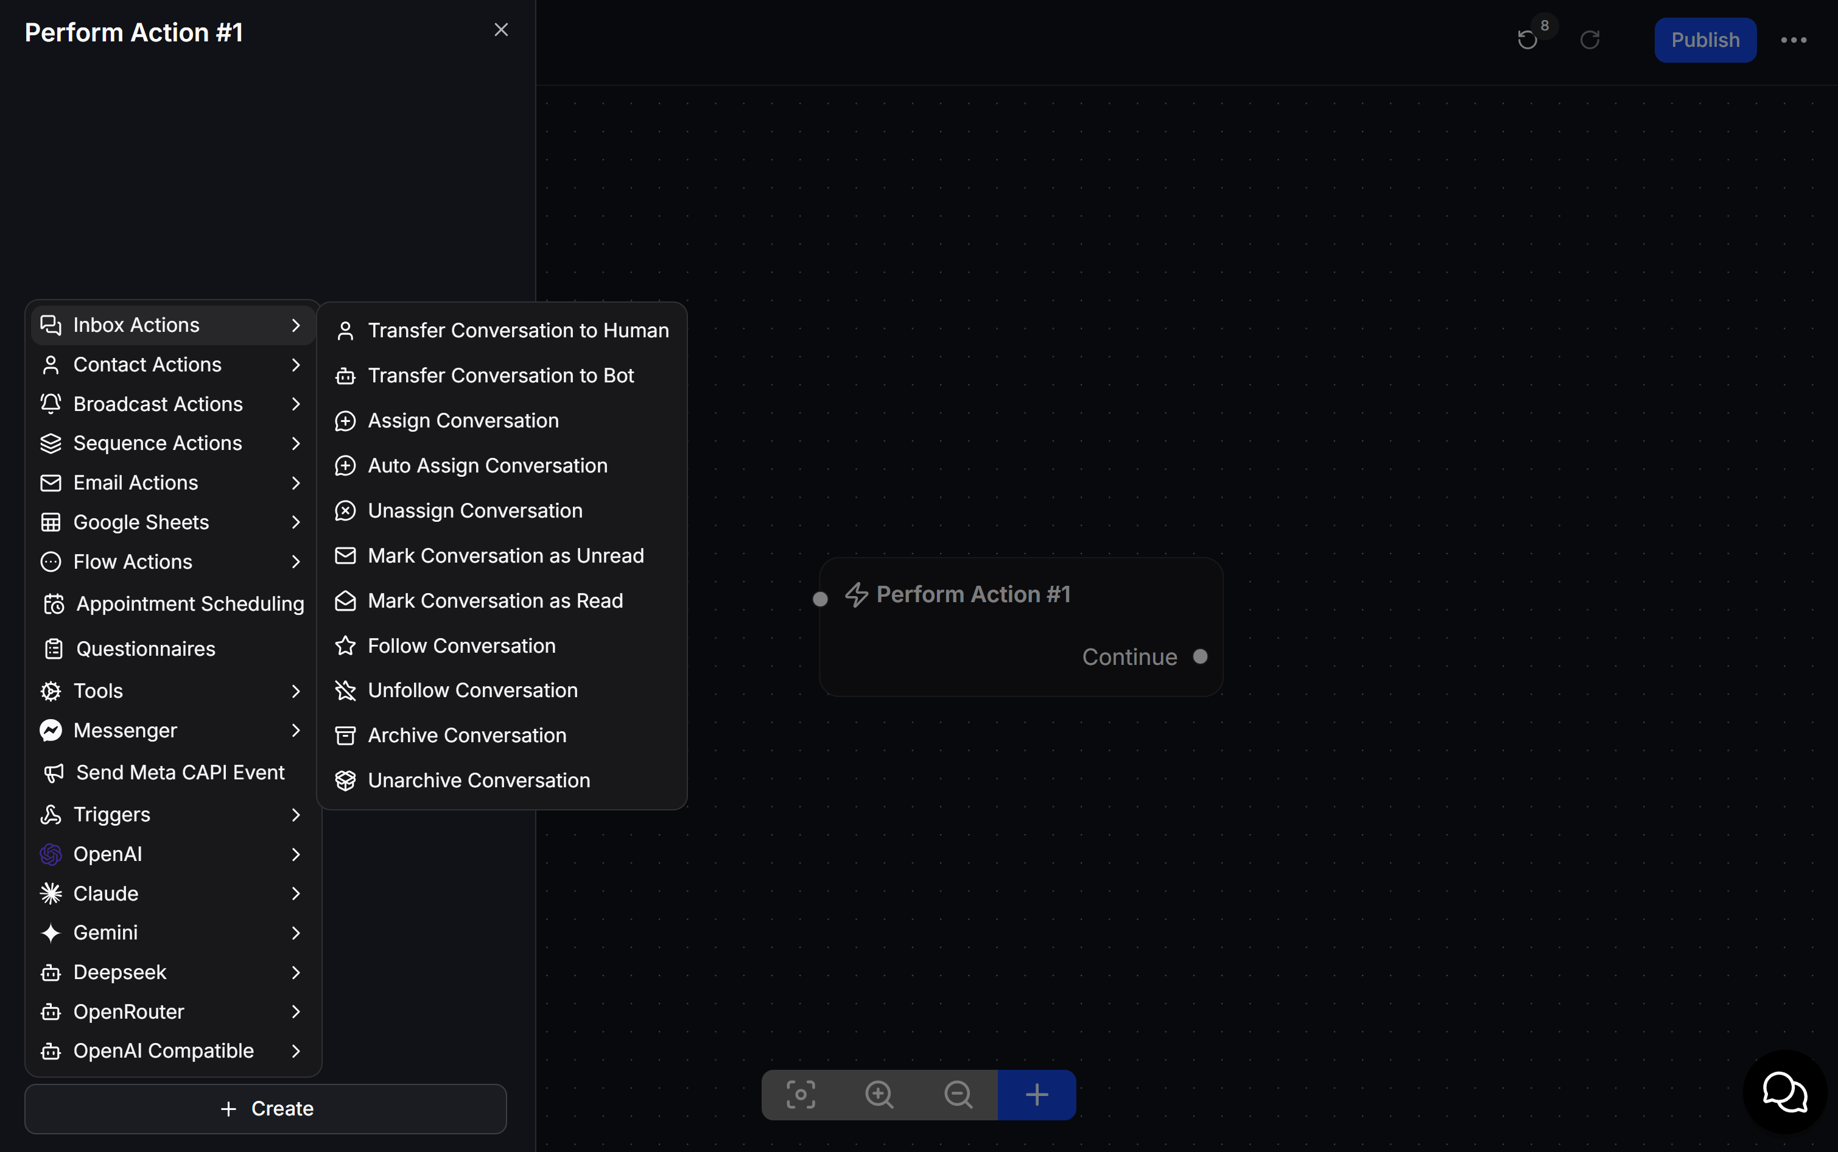Image resolution: width=1838 pixels, height=1152 pixels.
Task: Expand Claude submenu
Action: click(173, 894)
